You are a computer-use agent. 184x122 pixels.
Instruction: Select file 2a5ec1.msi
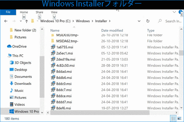point(64,53)
